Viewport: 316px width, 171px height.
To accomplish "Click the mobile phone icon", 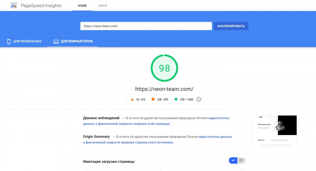I will click(x=9, y=41).
